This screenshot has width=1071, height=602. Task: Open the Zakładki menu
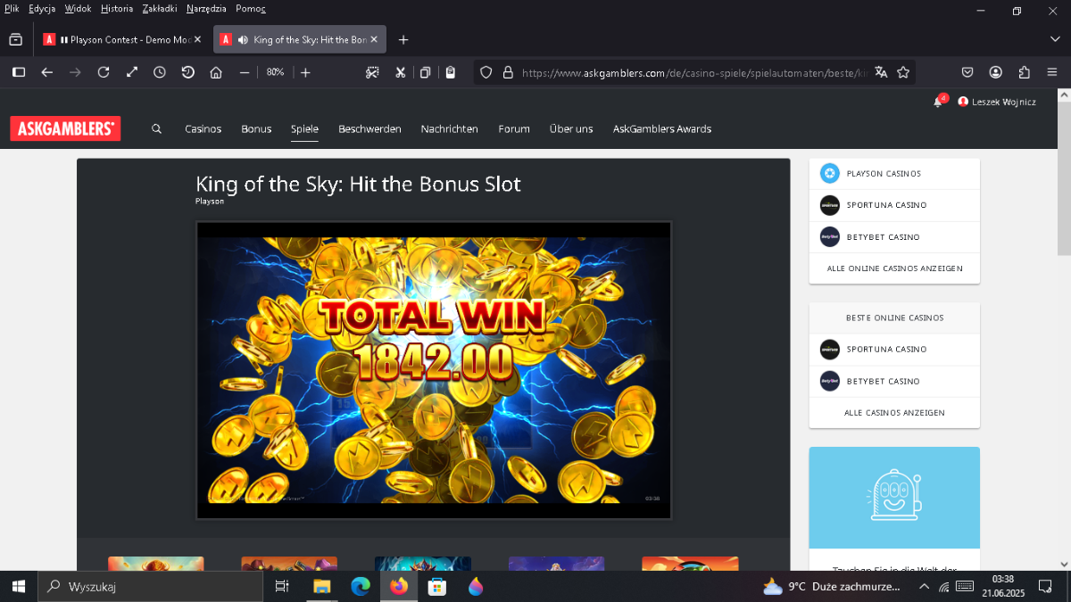pyautogui.click(x=160, y=9)
